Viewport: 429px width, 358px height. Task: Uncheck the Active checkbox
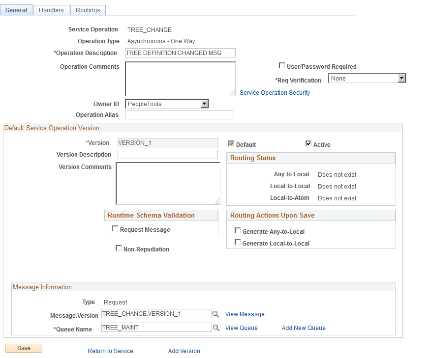[x=309, y=144]
